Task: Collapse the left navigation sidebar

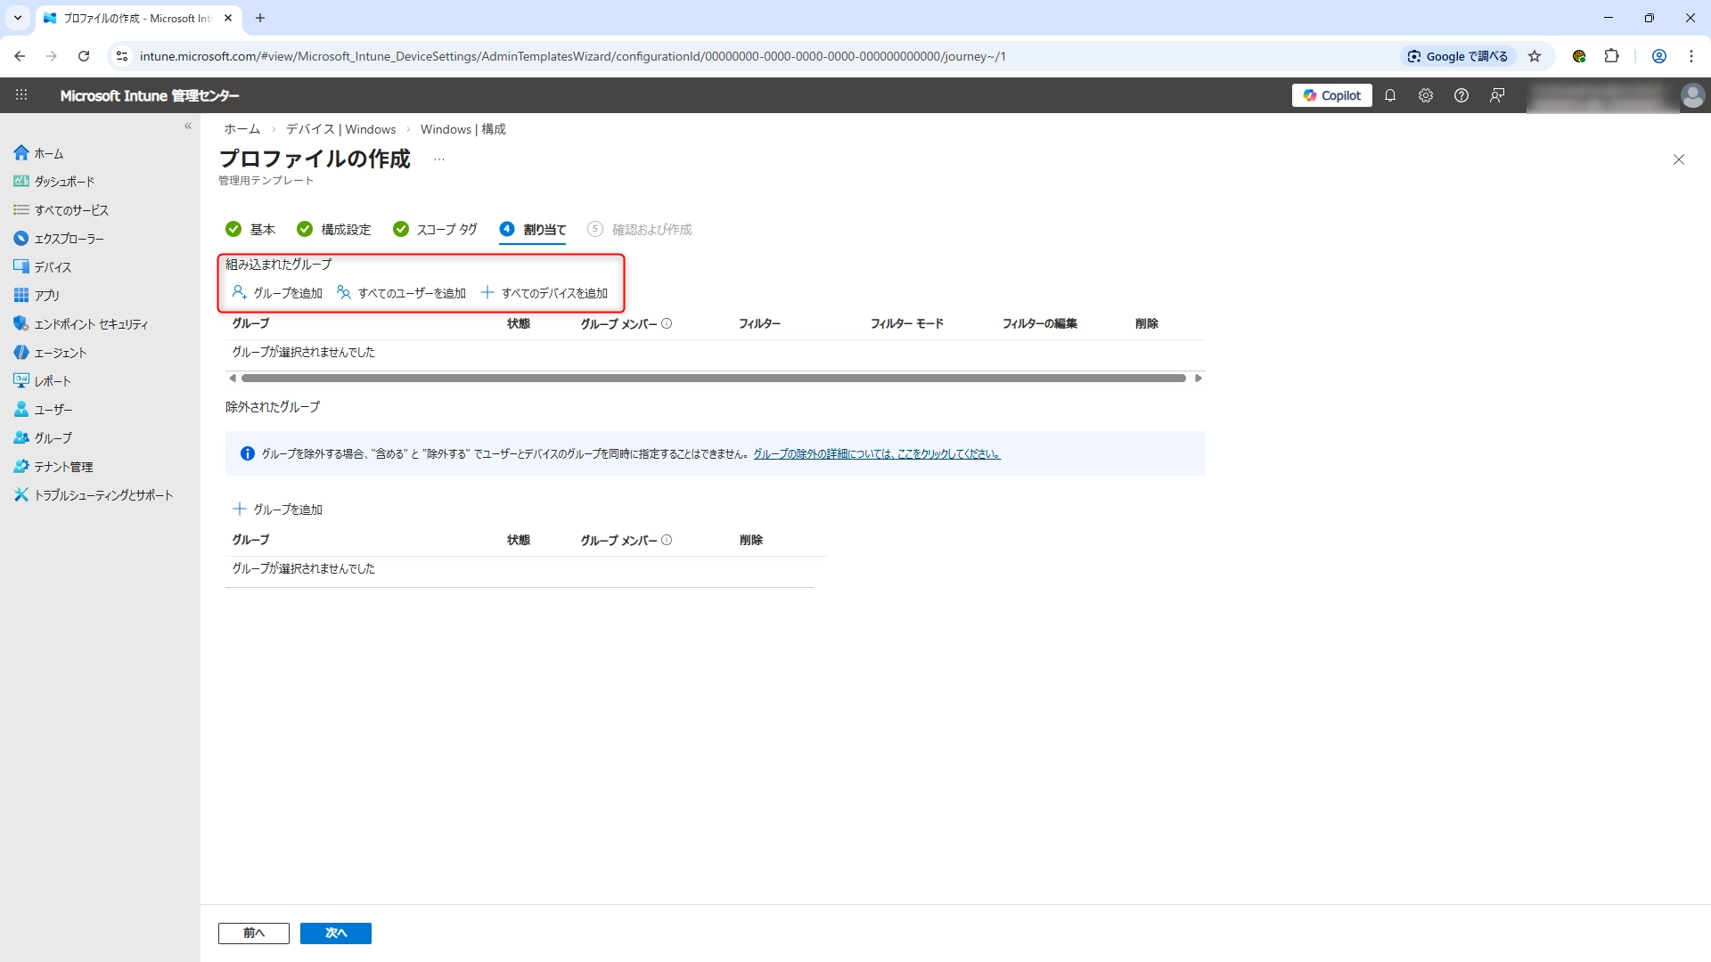Action: coord(188,126)
